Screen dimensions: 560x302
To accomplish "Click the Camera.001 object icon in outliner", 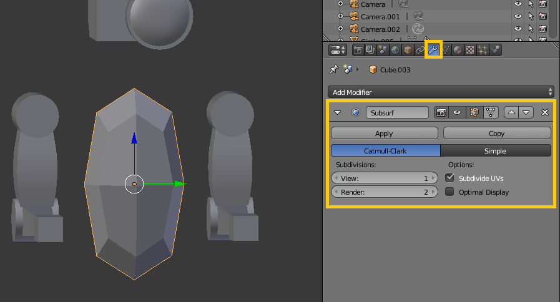I will click(x=353, y=16).
